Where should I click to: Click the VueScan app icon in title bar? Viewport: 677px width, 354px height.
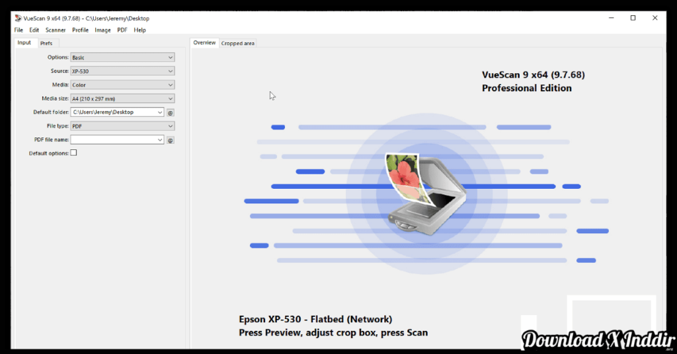[18, 18]
